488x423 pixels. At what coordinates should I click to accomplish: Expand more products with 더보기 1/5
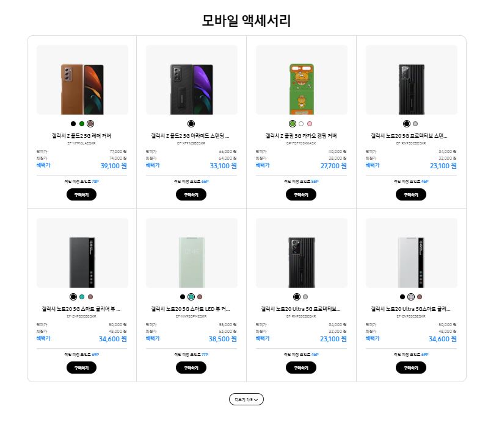pyautogui.click(x=246, y=399)
